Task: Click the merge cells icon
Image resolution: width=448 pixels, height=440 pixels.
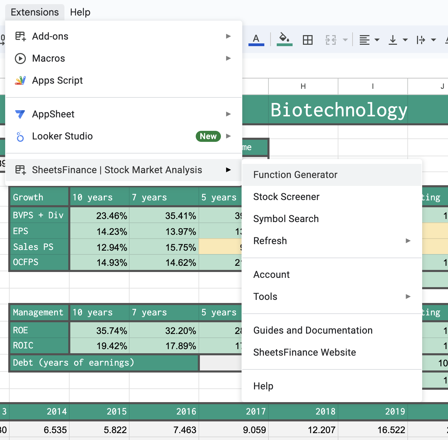Action: [x=330, y=39]
